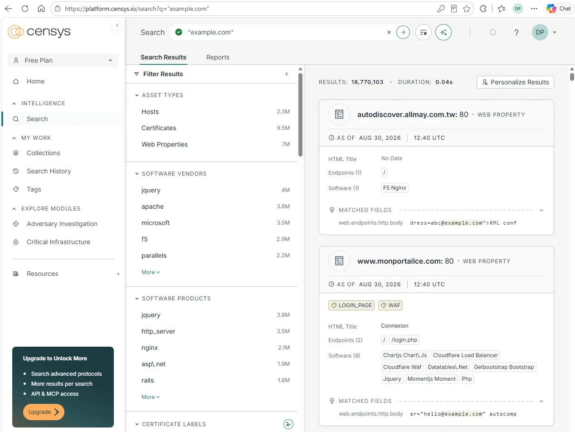Viewport: 575px width, 432px height.
Task: Open the autodiscover.allmay.com.tw result
Action: [x=412, y=115]
